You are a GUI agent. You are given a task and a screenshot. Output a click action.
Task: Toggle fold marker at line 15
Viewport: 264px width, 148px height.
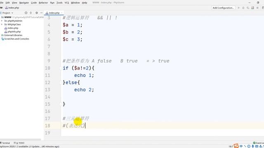click(61, 104)
